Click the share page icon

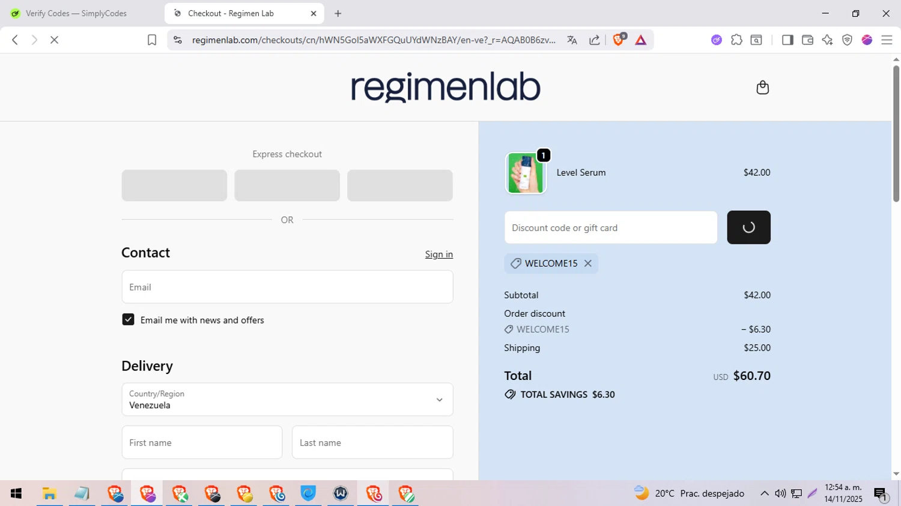click(594, 40)
